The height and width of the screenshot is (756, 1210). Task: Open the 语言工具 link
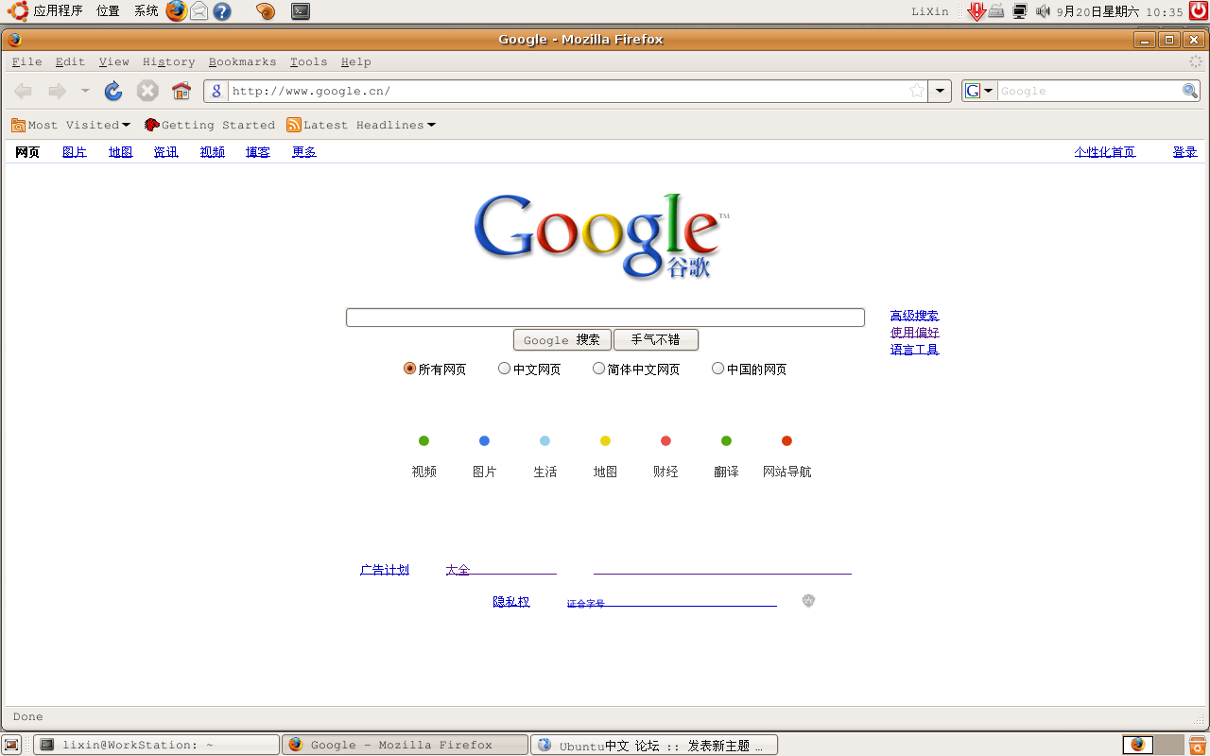pos(914,350)
